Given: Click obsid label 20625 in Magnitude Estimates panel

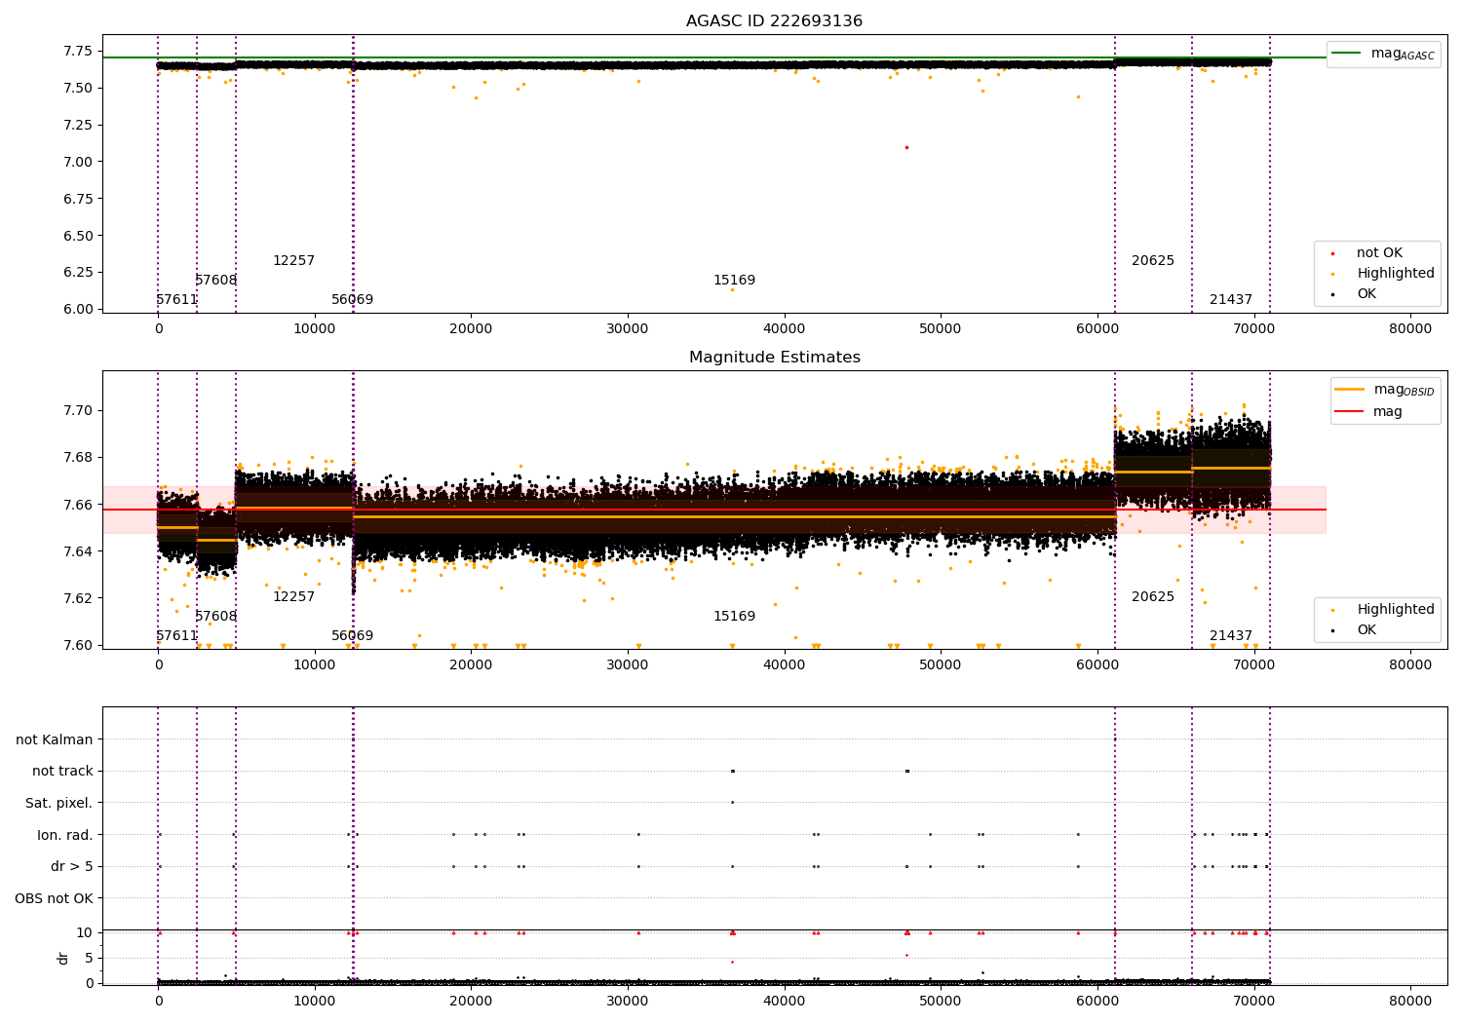Looking at the screenshot, I should coord(1153,597).
